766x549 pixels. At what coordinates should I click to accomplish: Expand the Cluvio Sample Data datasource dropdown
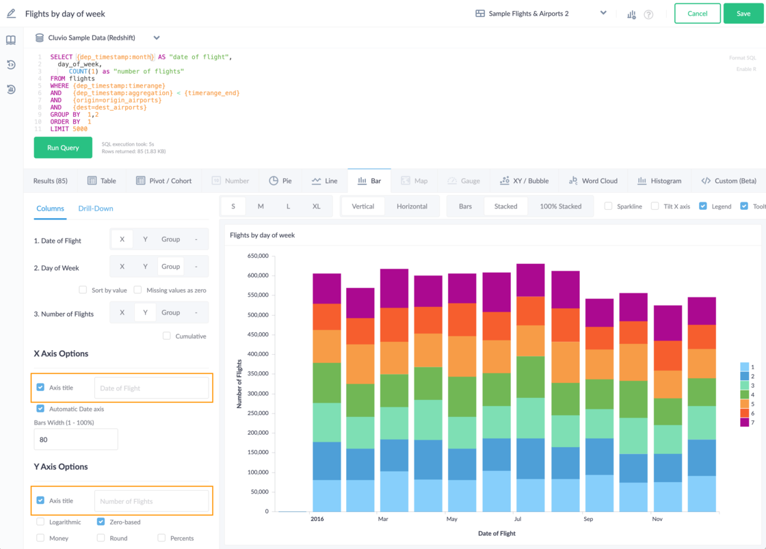[157, 38]
